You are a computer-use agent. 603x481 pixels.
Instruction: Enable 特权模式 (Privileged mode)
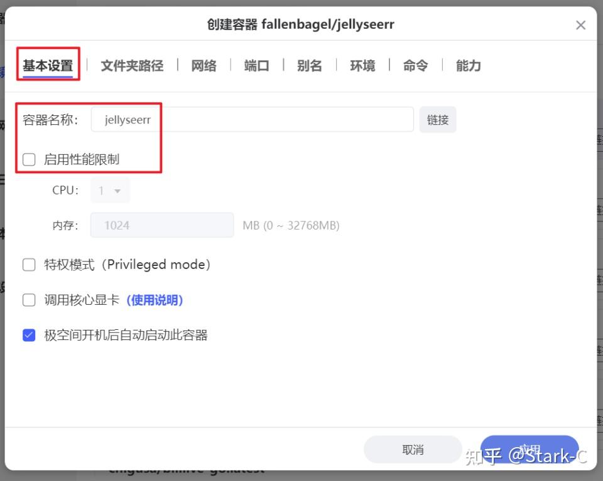coord(29,264)
